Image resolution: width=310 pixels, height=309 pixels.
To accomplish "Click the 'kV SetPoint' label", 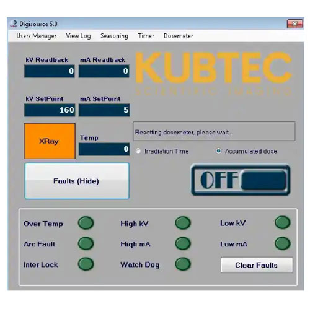I will coord(45,99).
